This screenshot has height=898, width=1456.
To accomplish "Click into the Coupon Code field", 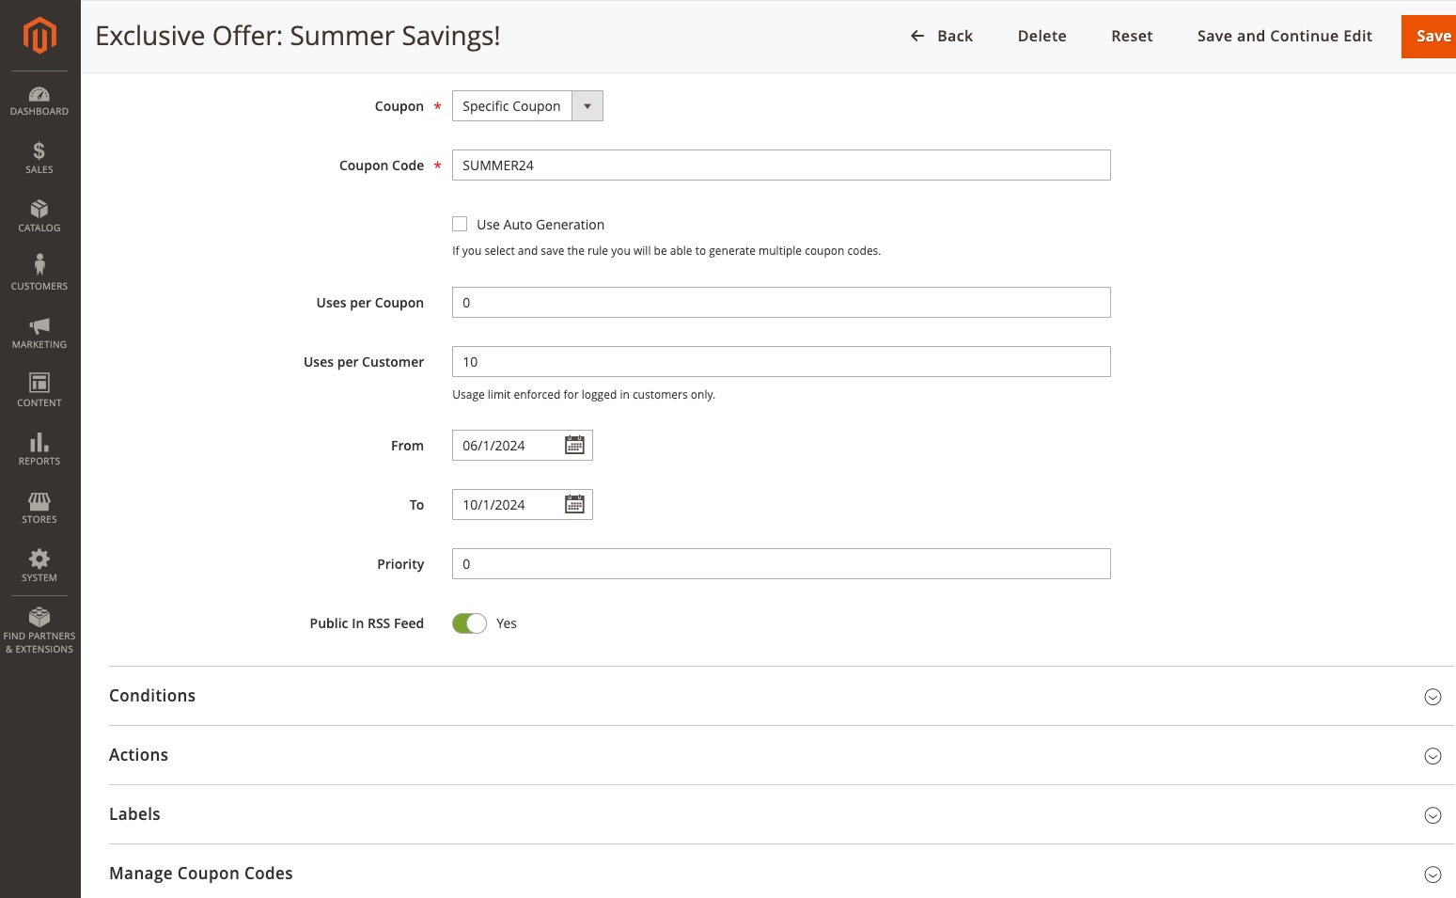I will pyautogui.click(x=780, y=165).
